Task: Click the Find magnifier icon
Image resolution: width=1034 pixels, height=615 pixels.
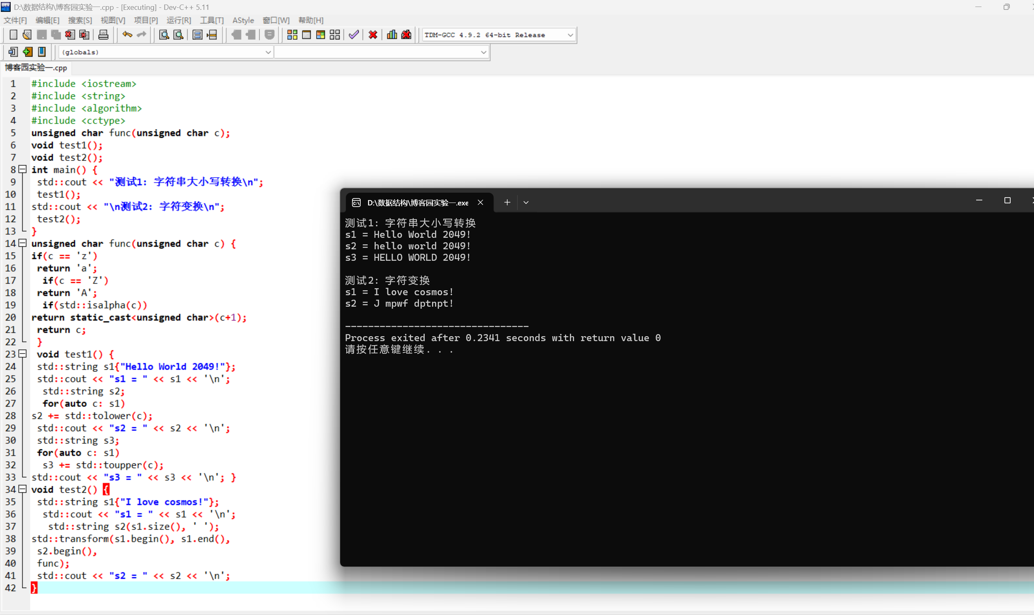Action: [164, 35]
